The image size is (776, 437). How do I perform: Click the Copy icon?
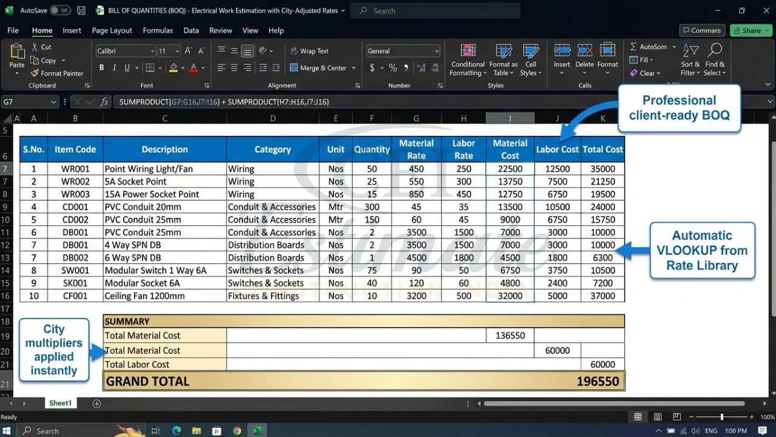[x=35, y=60]
